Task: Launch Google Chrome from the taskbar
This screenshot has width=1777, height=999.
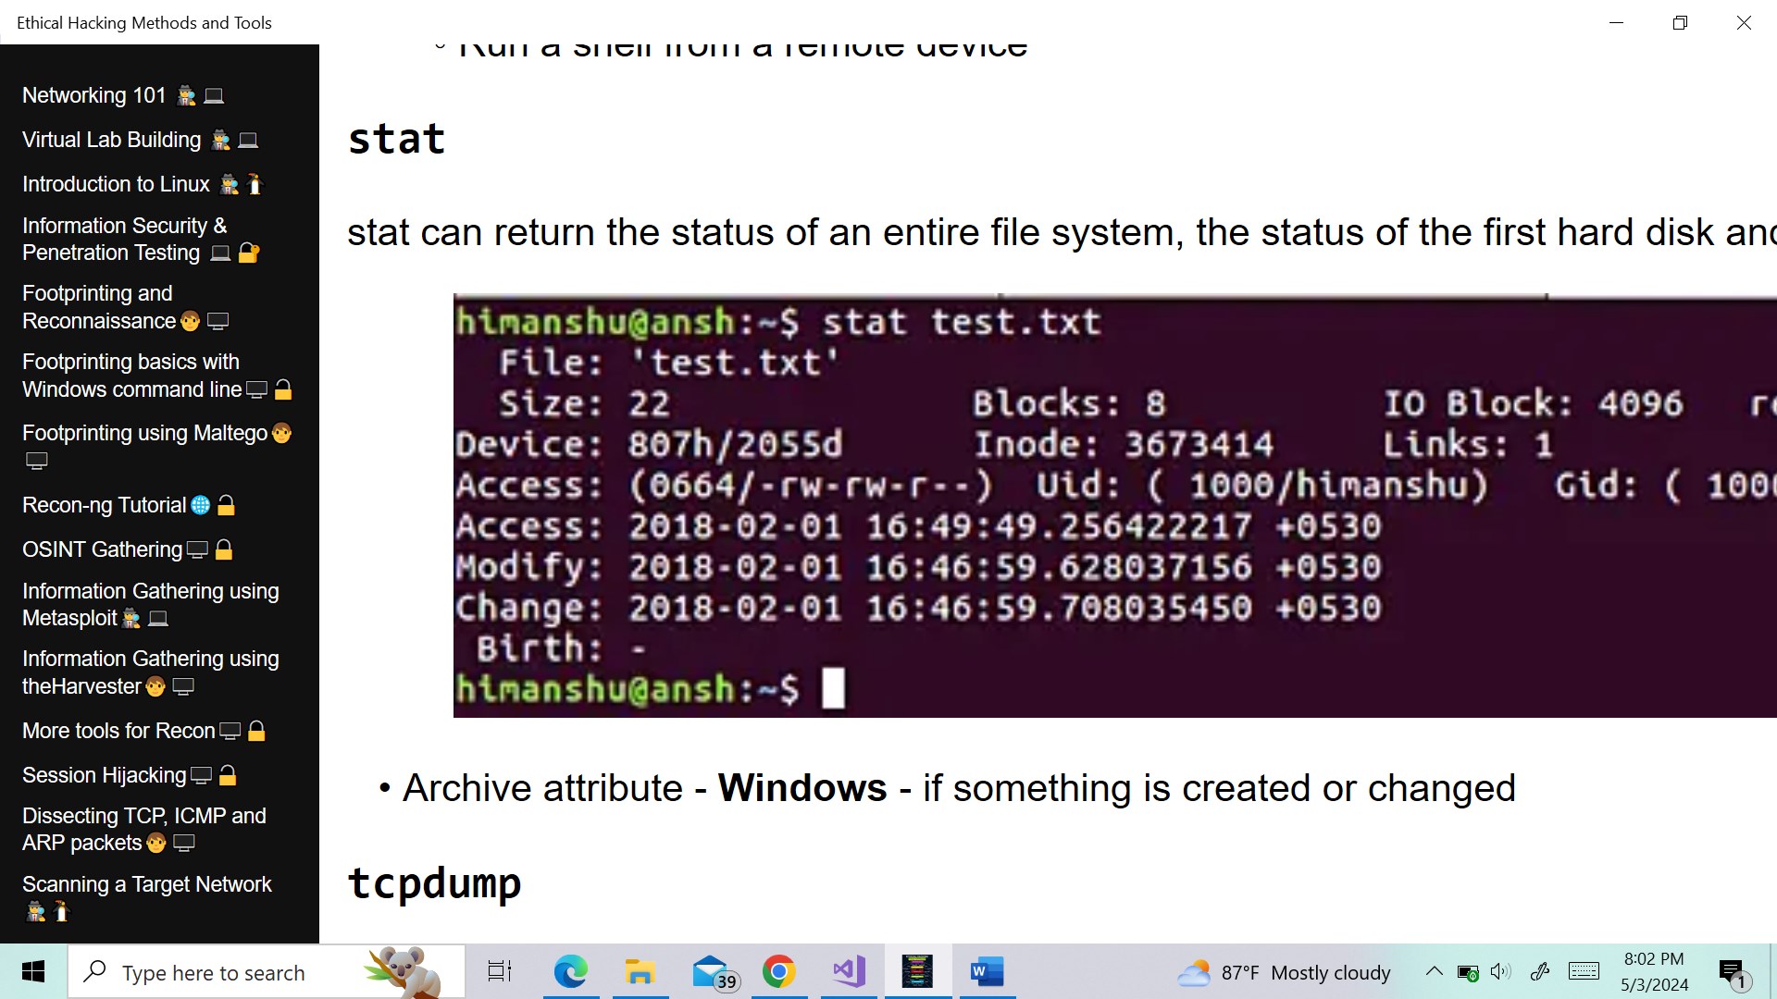Action: tap(779, 971)
